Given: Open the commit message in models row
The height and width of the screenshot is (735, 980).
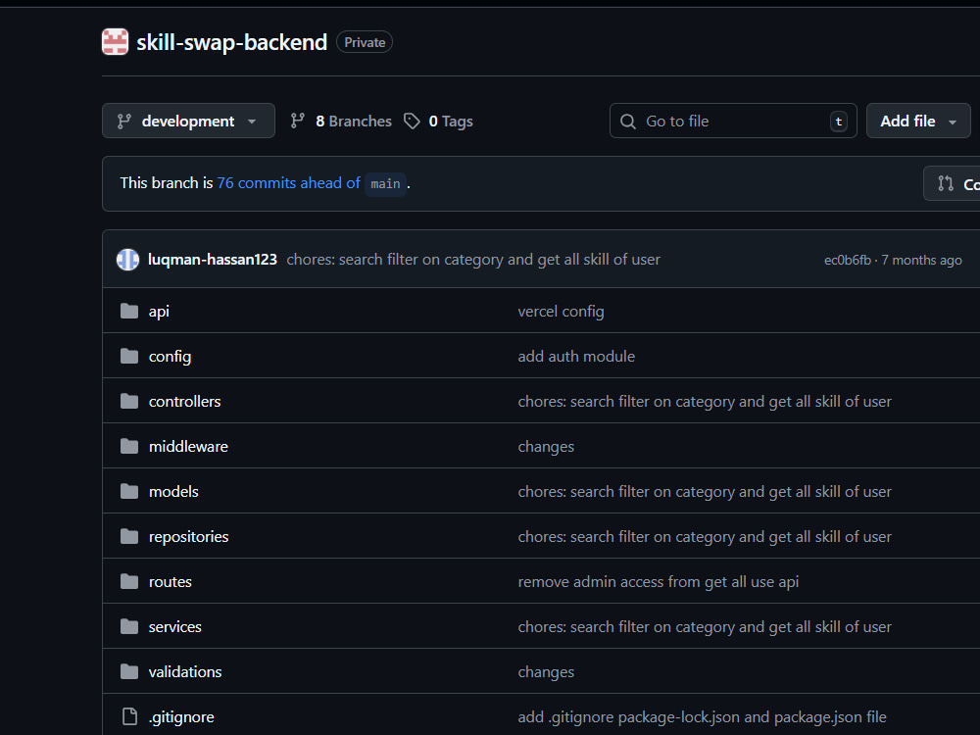Looking at the screenshot, I should coord(705,491).
